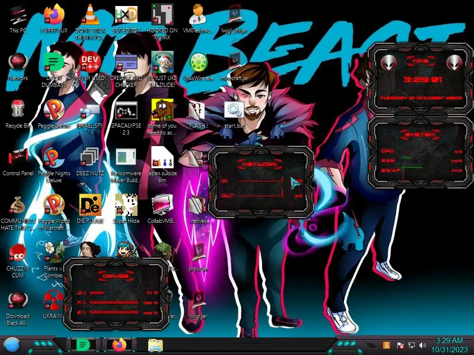Select the jinput.jar file

tap(198, 257)
